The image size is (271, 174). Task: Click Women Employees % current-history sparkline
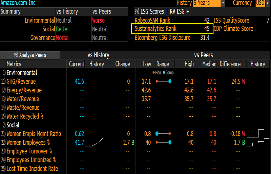[94, 143]
